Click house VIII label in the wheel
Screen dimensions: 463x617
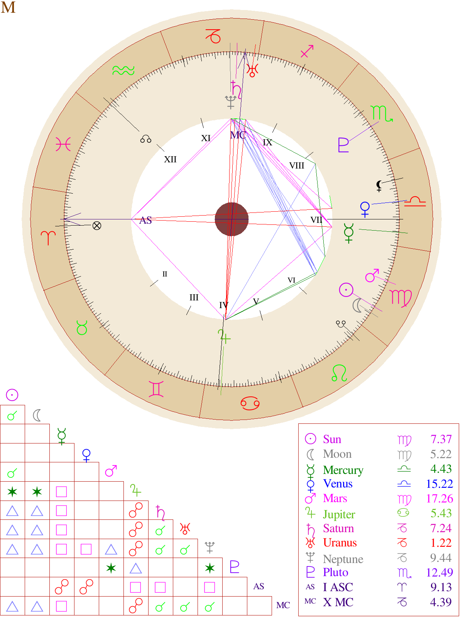point(297,166)
